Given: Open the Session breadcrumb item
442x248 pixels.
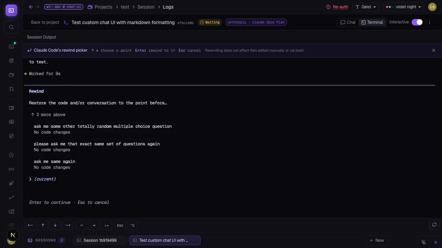Looking at the screenshot, I should point(146,7).
